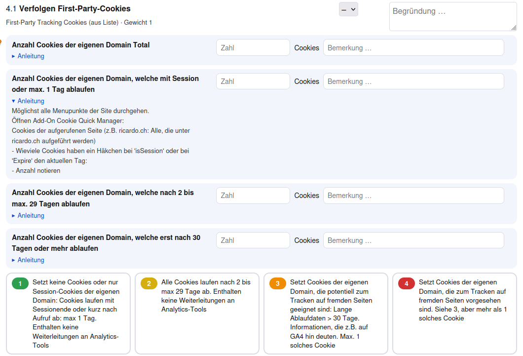Open the rating dropdown for Verfolgen First-Party-Cookies

(348, 9)
